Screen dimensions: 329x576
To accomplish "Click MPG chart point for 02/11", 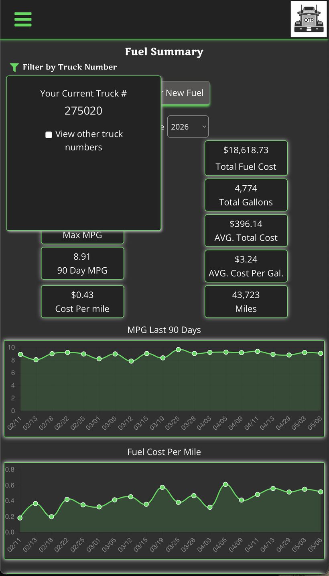I will [x=20, y=355].
